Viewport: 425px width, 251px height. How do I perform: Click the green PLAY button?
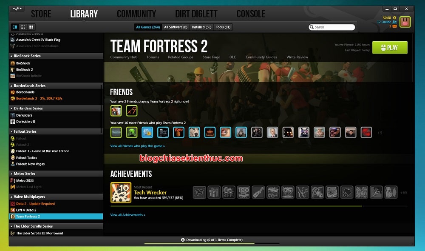(390, 48)
